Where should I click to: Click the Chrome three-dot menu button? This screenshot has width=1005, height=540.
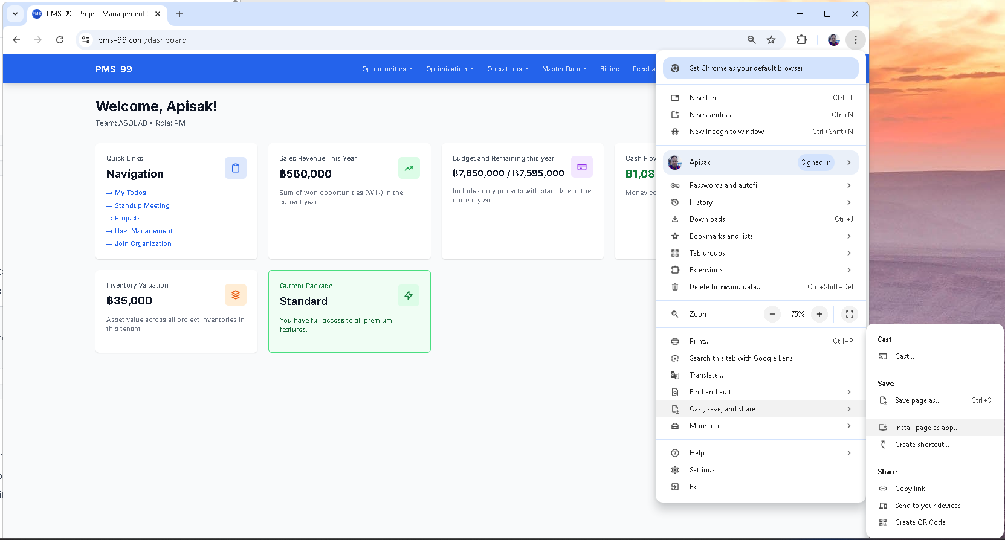[x=855, y=40]
